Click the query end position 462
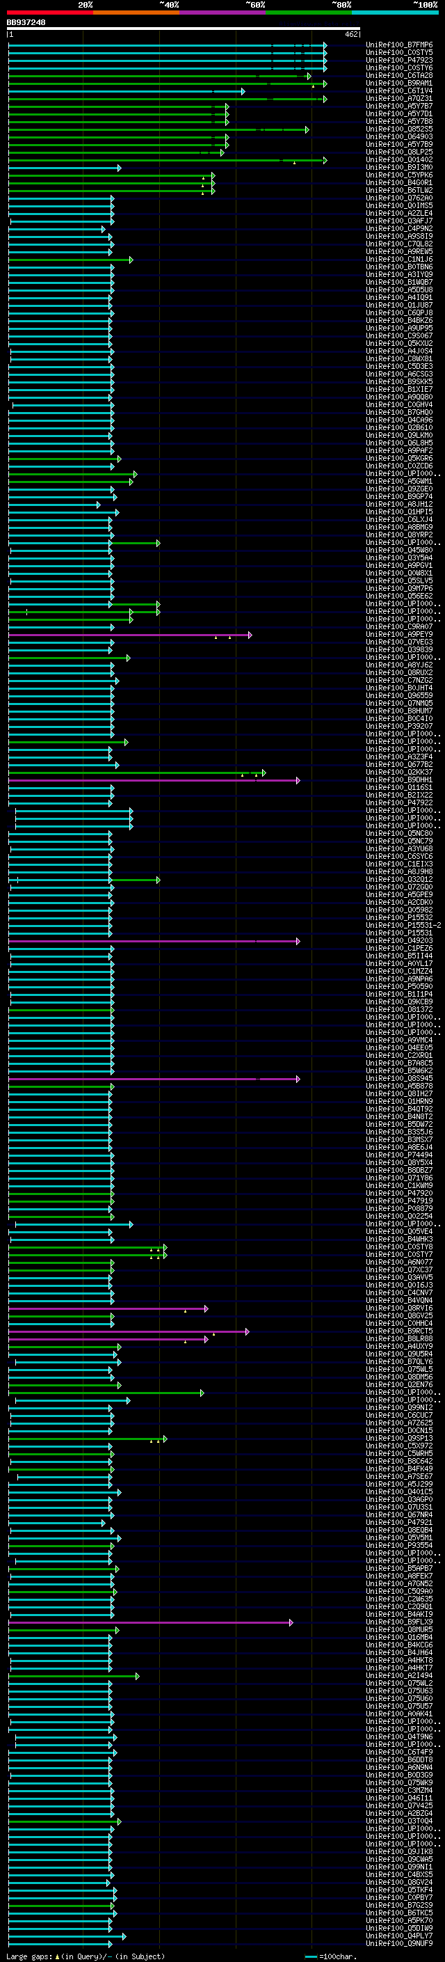Image resolution: width=445 pixels, height=1962 pixels. 351,34
